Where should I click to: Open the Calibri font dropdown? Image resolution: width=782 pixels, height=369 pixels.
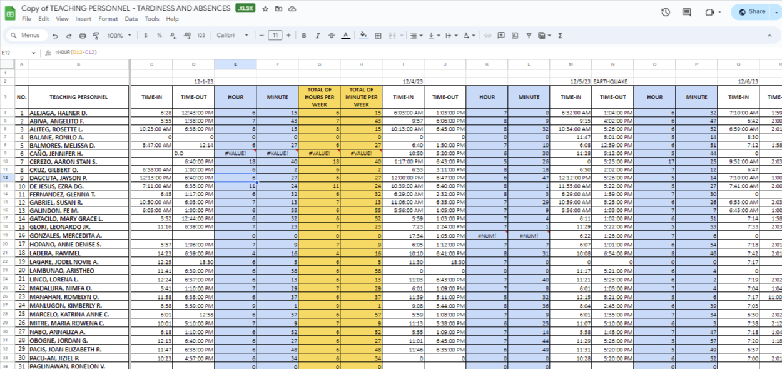[x=233, y=36]
